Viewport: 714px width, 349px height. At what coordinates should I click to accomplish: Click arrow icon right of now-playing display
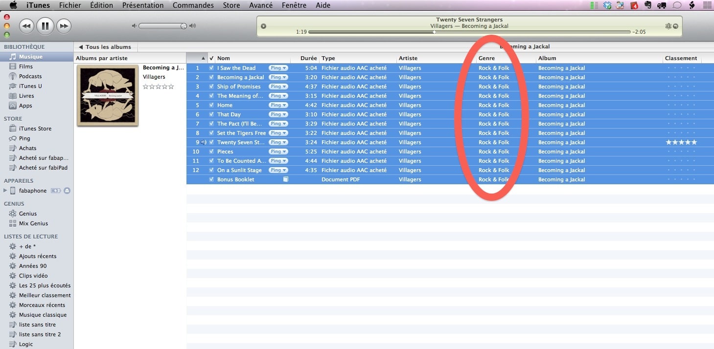click(x=676, y=26)
